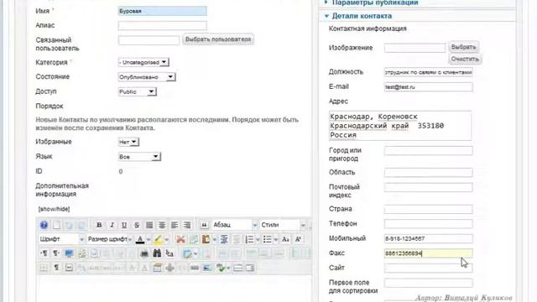
Task: Click the Имя input field
Action: point(162,11)
